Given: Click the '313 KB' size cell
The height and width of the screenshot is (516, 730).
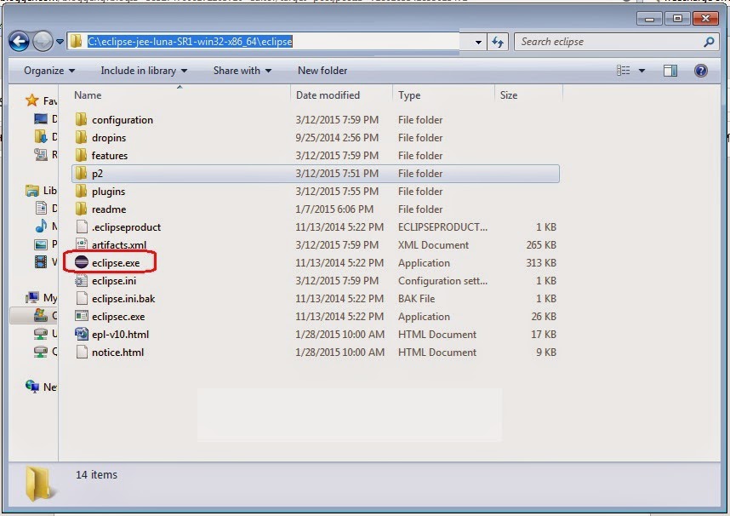Looking at the screenshot, I should pyautogui.click(x=541, y=263).
